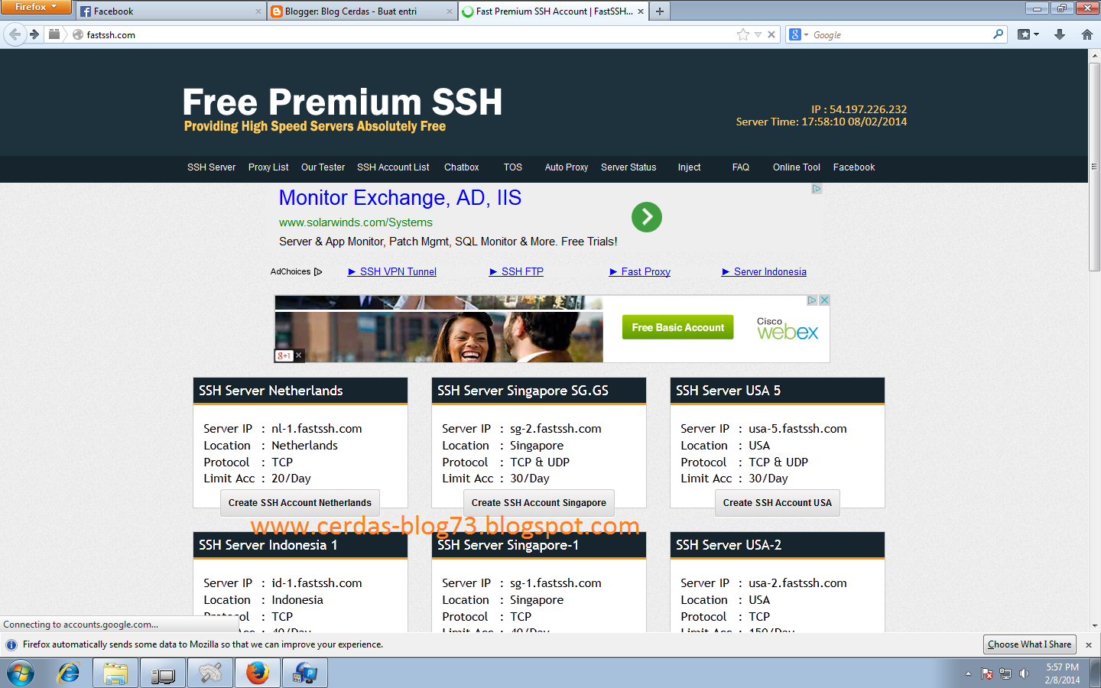Open the Online Tool page
Viewport: 1101px width, 688px height.
(797, 167)
